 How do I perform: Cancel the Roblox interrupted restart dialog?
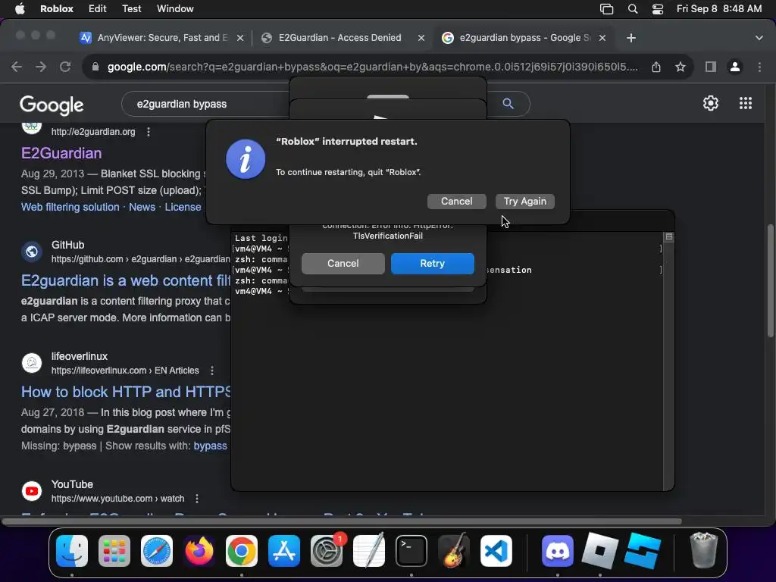coord(456,202)
